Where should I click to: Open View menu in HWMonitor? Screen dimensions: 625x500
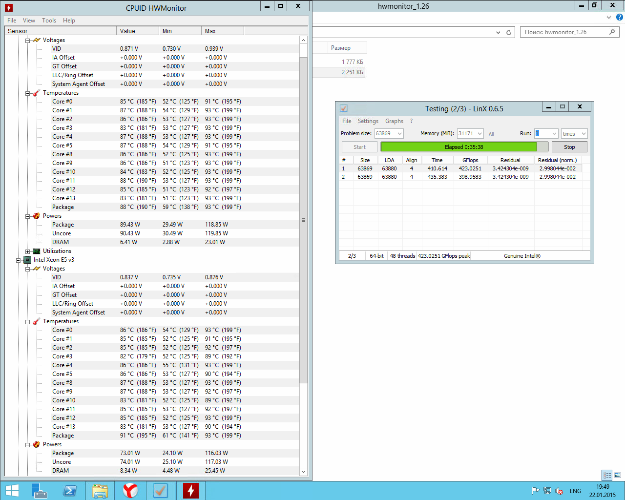pyautogui.click(x=29, y=21)
